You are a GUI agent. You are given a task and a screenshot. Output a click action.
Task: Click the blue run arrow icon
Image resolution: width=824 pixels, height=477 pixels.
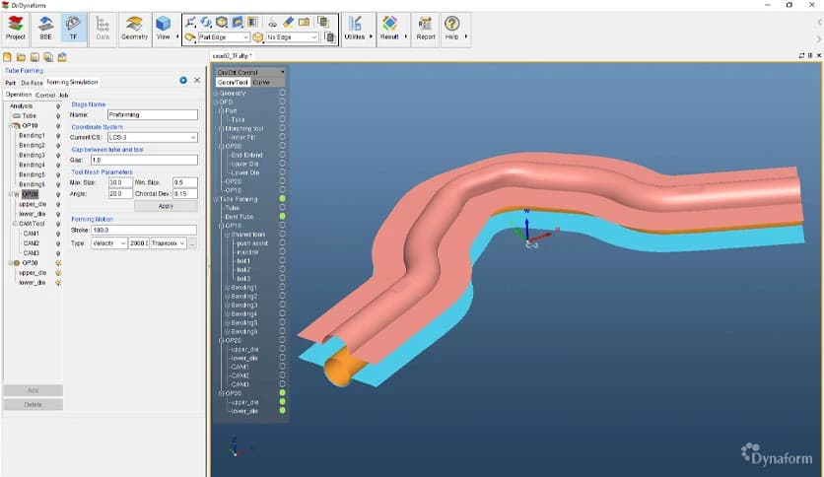click(183, 80)
